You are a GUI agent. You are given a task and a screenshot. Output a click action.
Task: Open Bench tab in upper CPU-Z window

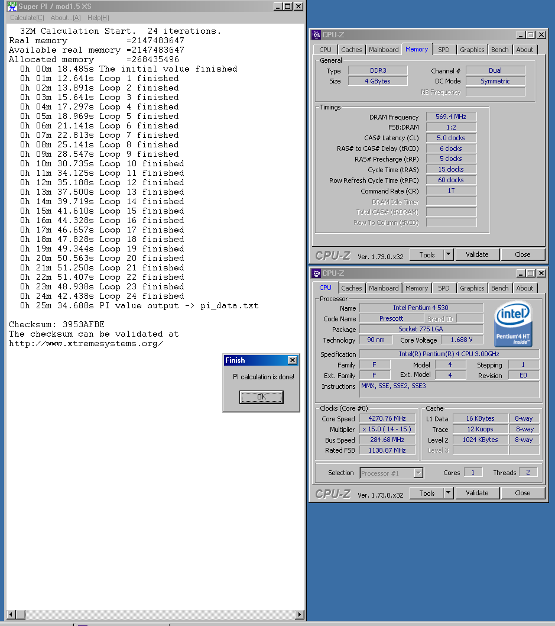click(x=499, y=50)
